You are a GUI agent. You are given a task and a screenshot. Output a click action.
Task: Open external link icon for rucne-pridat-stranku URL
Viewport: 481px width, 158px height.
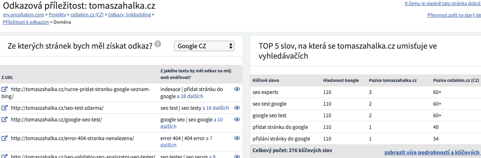coord(4,89)
